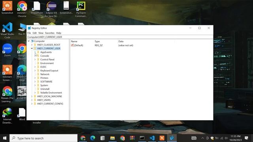Launch Eclipse IDE for Java desktop icon

[x=51, y=9]
